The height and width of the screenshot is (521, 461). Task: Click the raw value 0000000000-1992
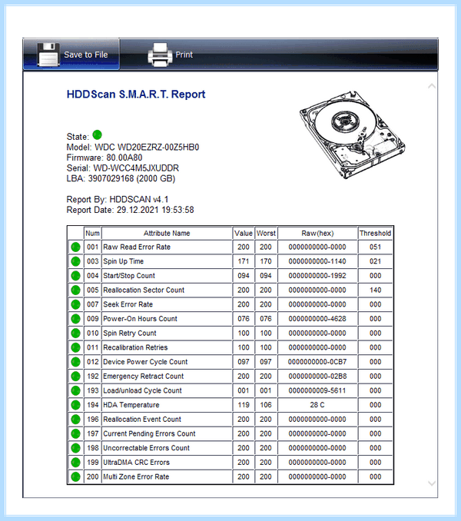317,276
